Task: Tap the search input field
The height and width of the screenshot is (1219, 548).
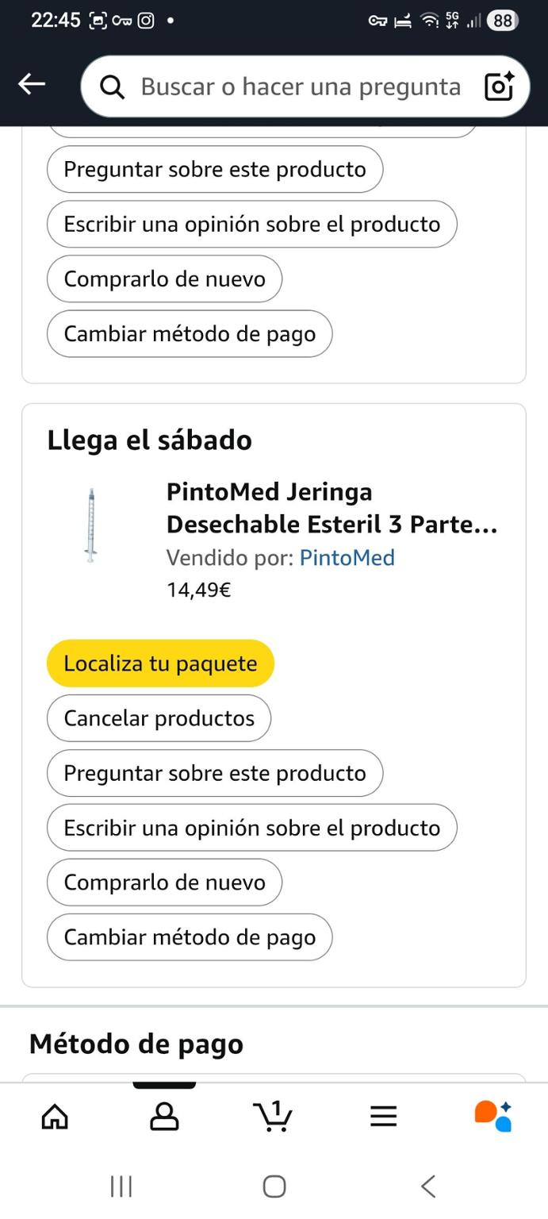Action: [300, 87]
